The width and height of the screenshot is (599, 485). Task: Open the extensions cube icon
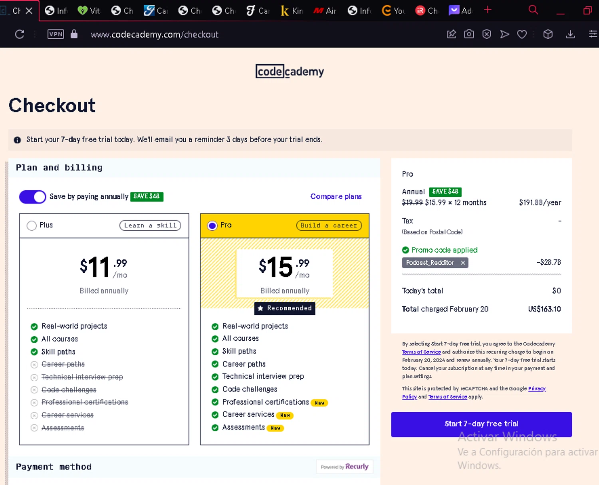[x=548, y=34]
